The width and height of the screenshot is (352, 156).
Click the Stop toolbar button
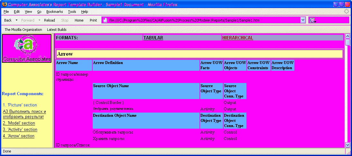[x=65, y=20]
